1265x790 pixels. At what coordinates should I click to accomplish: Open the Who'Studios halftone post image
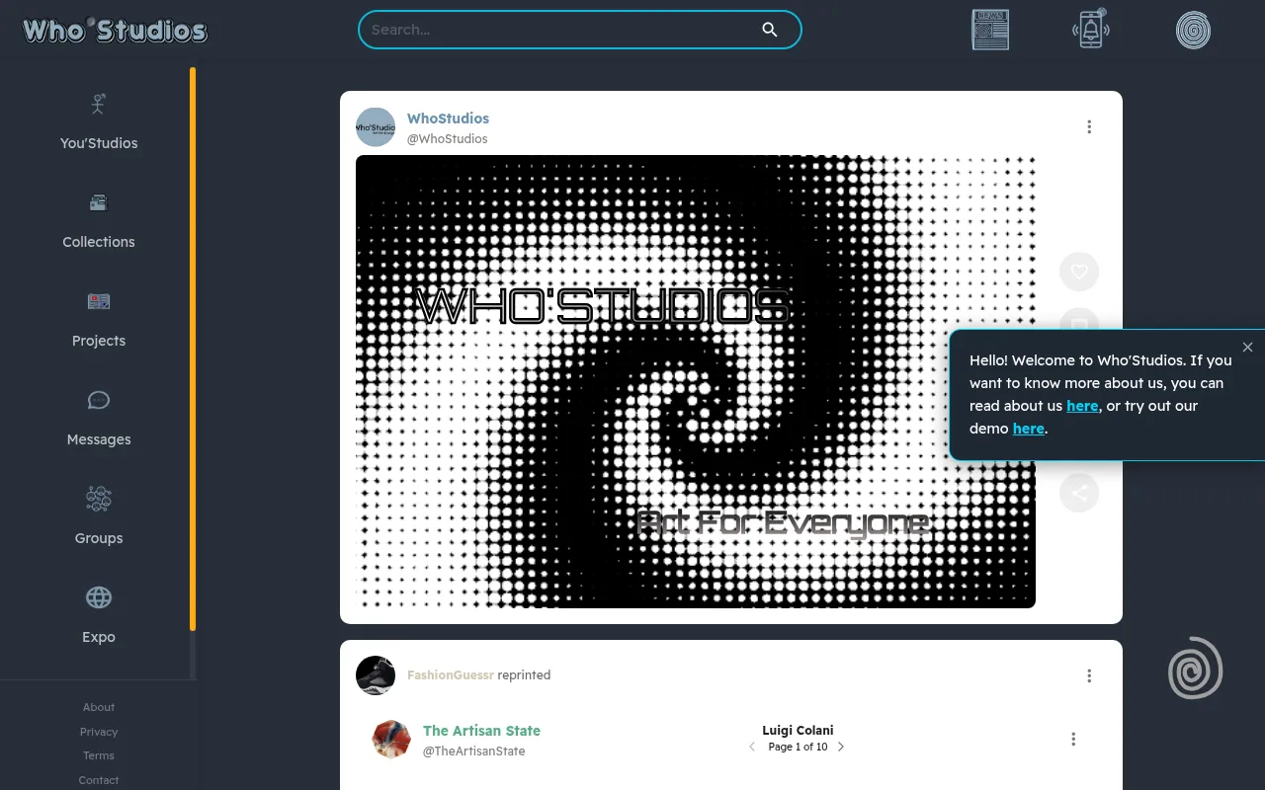point(696,381)
